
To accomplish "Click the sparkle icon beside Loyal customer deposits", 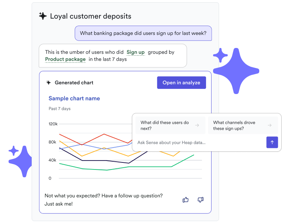I will pyautogui.click(x=43, y=16).
